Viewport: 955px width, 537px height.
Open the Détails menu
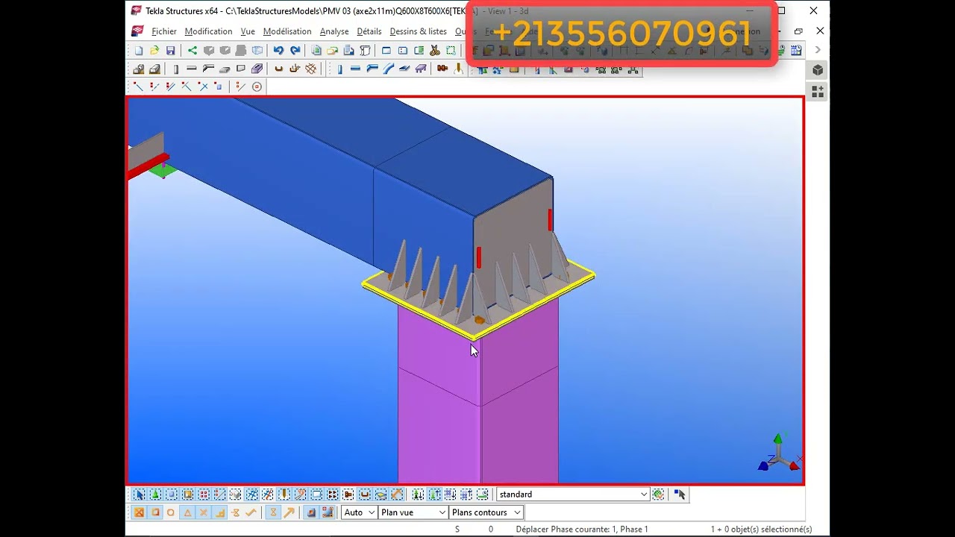[369, 31]
